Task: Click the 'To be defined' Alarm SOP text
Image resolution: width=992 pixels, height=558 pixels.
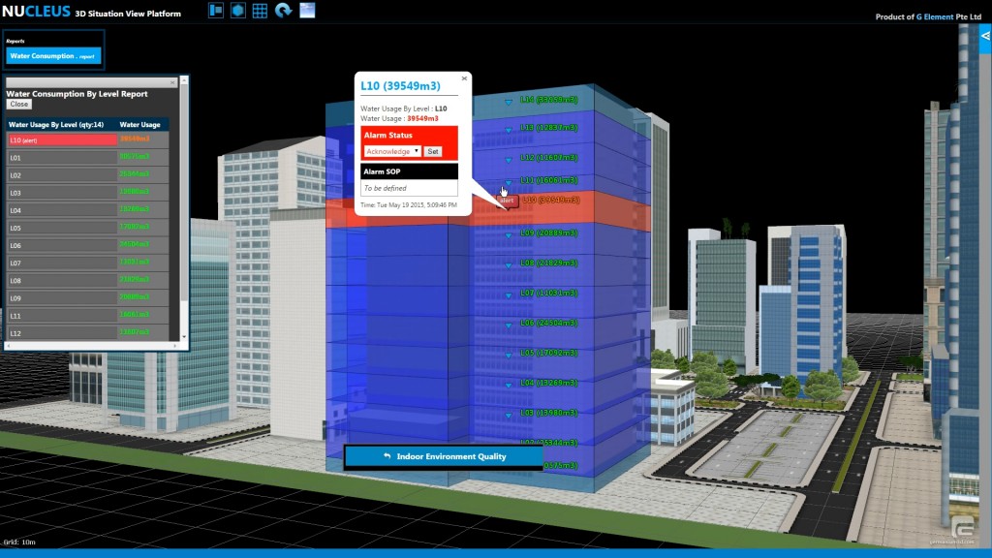Action: point(386,188)
